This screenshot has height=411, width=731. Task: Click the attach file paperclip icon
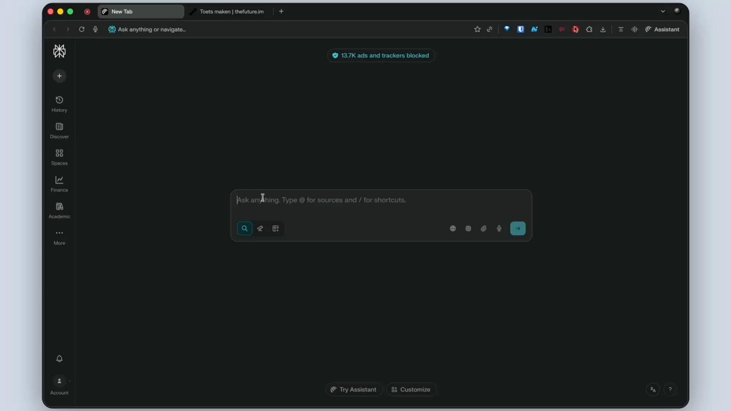pyautogui.click(x=484, y=228)
